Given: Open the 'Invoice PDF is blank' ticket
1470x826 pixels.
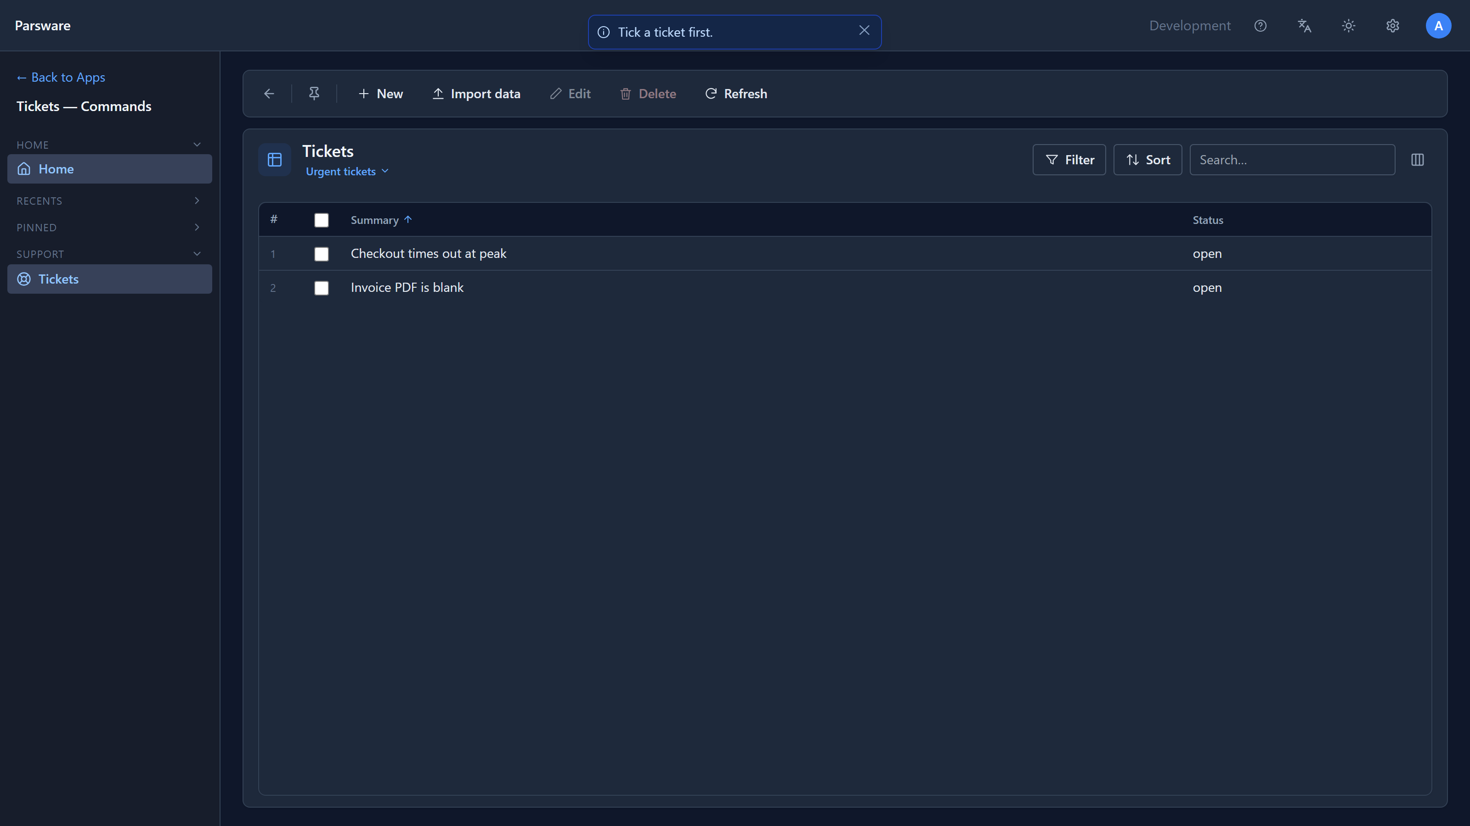Looking at the screenshot, I should point(407,287).
